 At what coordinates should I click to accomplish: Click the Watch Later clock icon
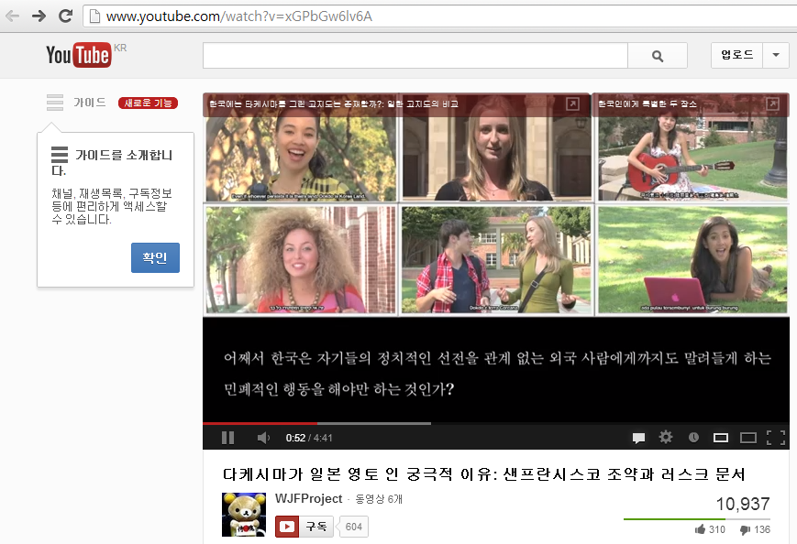tap(693, 438)
